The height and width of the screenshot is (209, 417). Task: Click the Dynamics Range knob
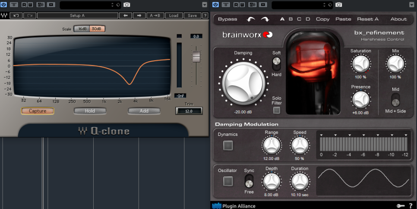pyautogui.click(x=271, y=145)
